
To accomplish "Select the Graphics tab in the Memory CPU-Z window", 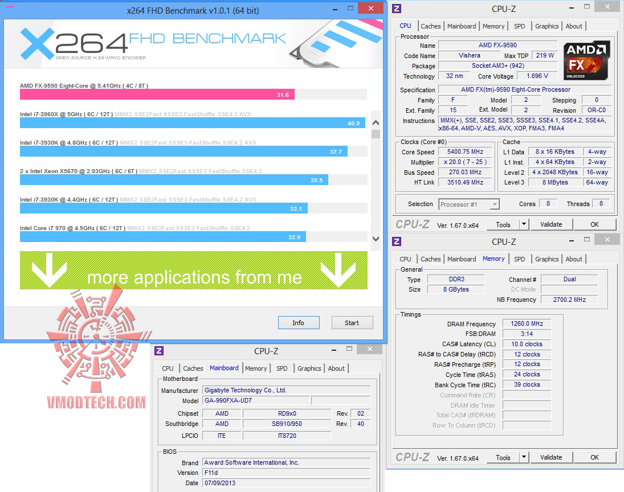I will coord(547,259).
